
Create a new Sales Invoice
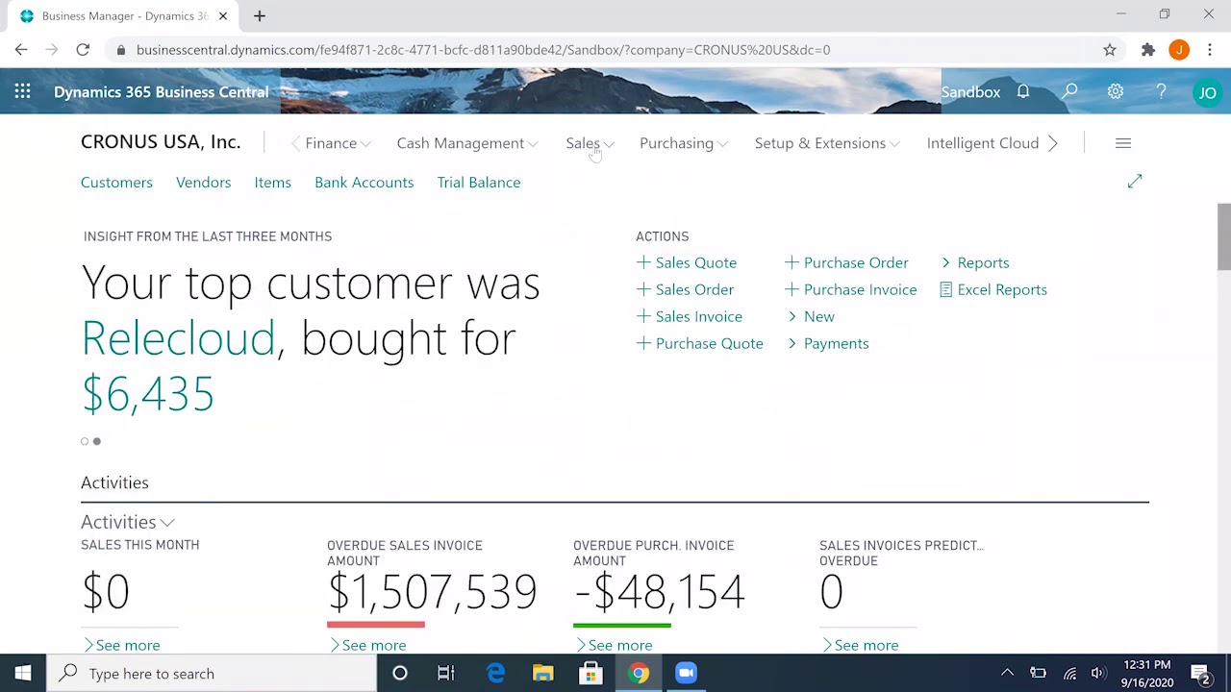[690, 316]
